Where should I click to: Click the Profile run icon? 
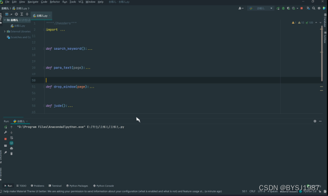pos(294,8)
